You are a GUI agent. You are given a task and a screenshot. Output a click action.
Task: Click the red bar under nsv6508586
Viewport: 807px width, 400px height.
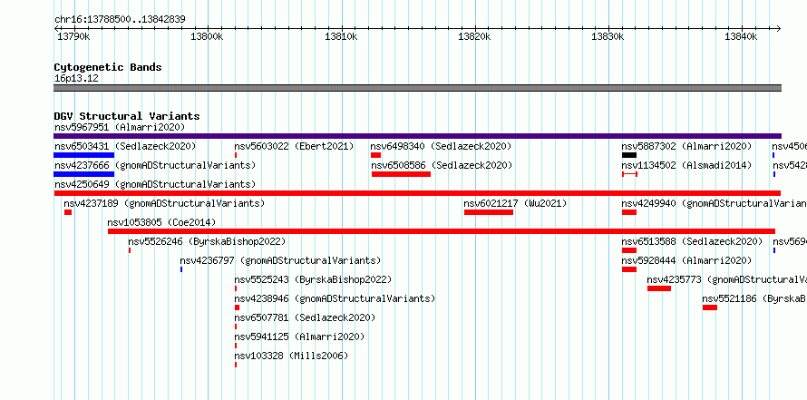[401, 174]
